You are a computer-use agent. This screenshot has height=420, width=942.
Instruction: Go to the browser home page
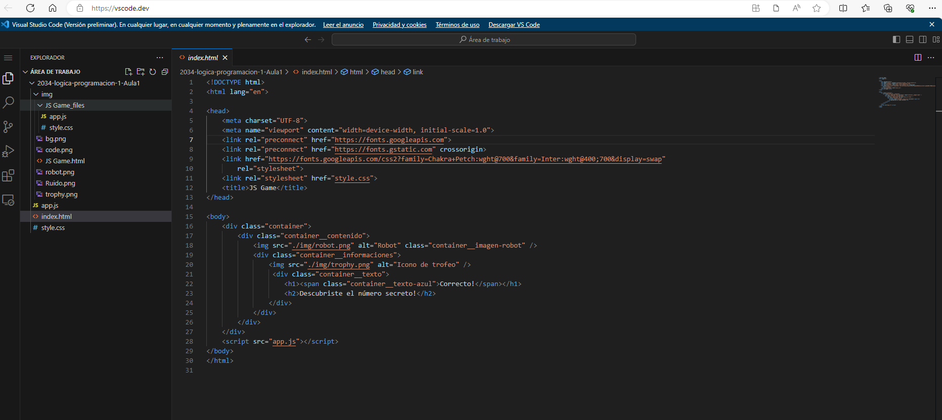tap(53, 8)
